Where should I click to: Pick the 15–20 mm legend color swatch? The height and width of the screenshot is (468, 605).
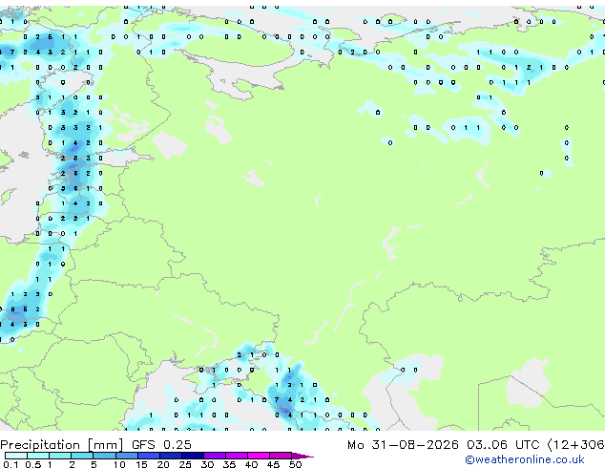tap(149, 456)
